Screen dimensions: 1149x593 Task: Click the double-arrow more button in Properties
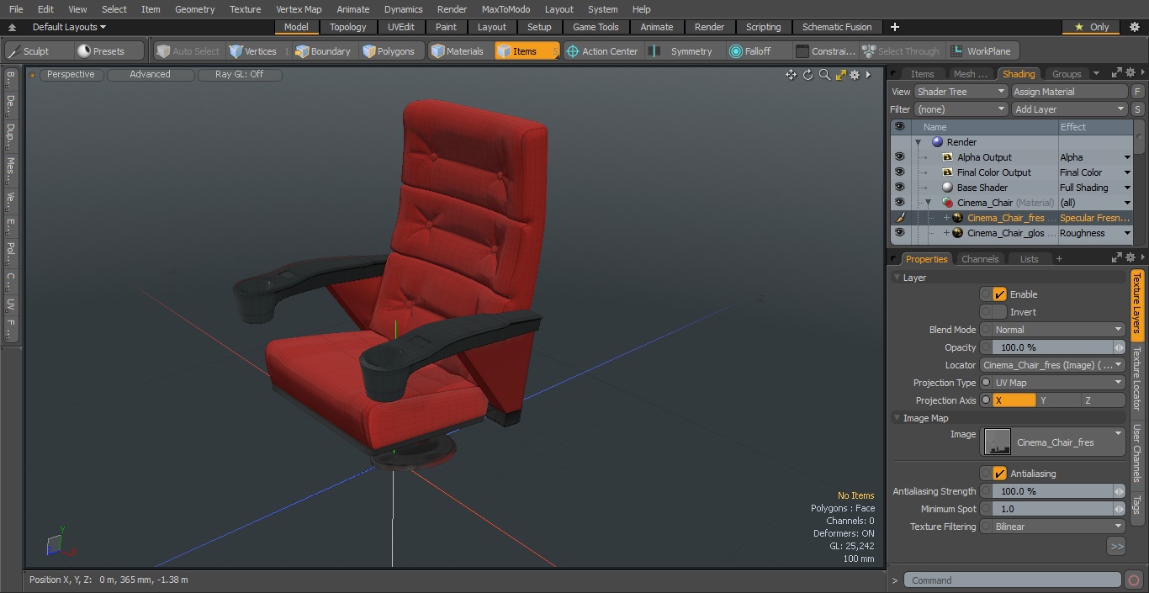pyautogui.click(x=1116, y=547)
